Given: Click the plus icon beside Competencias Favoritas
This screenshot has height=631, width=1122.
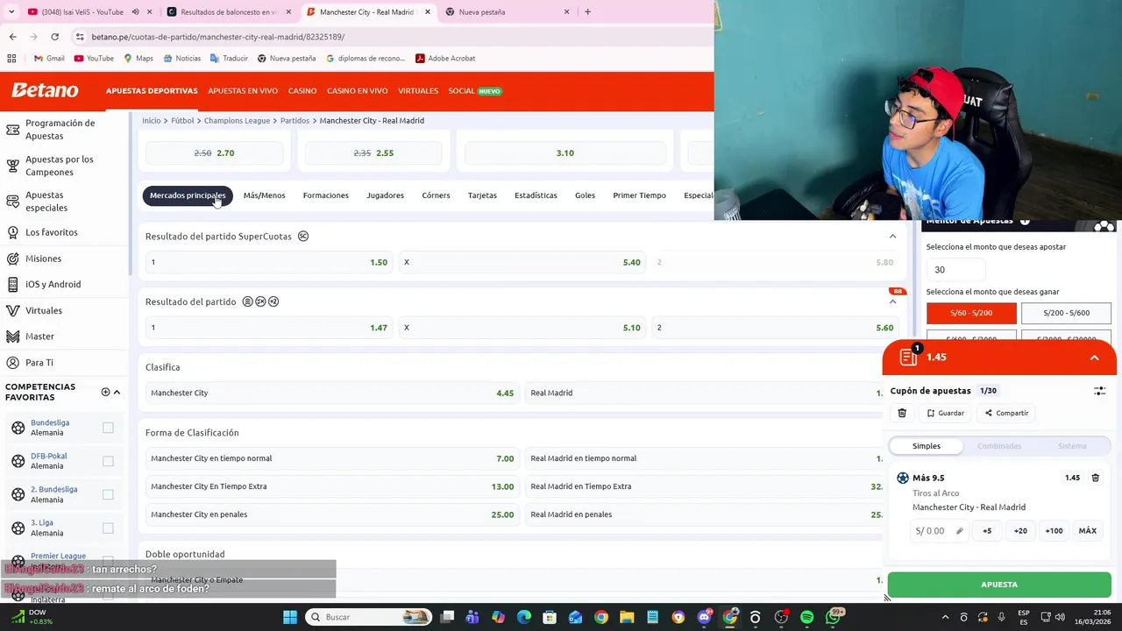Looking at the screenshot, I should pos(105,392).
